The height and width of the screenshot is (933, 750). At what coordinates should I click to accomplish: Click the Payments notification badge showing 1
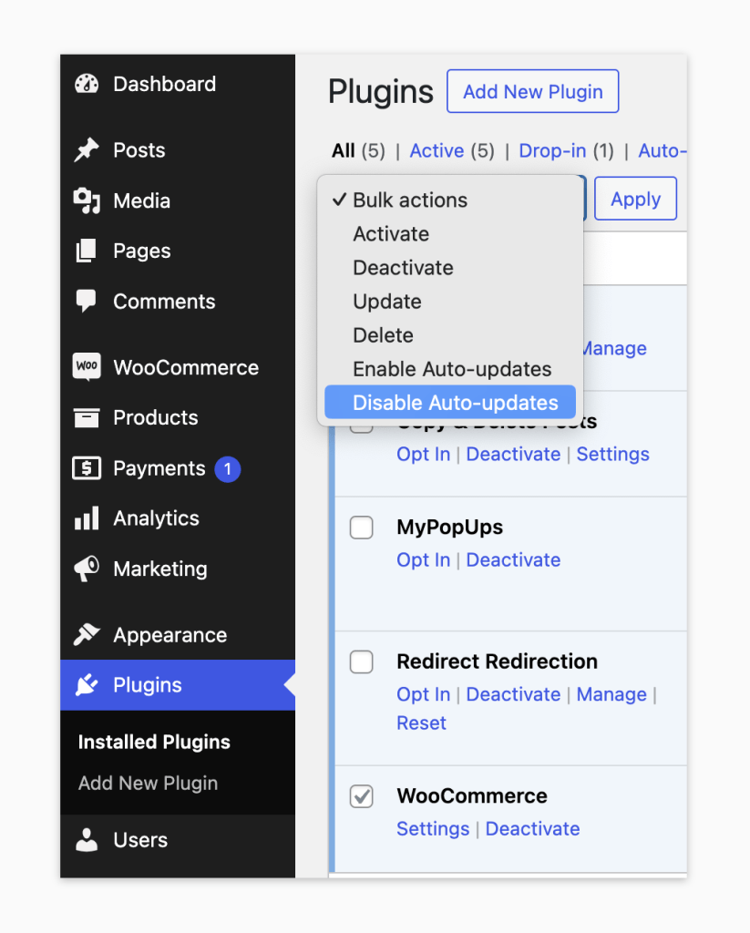228,469
